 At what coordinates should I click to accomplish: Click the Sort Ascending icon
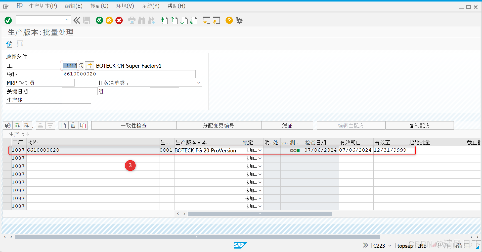click(x=40, y=125)
